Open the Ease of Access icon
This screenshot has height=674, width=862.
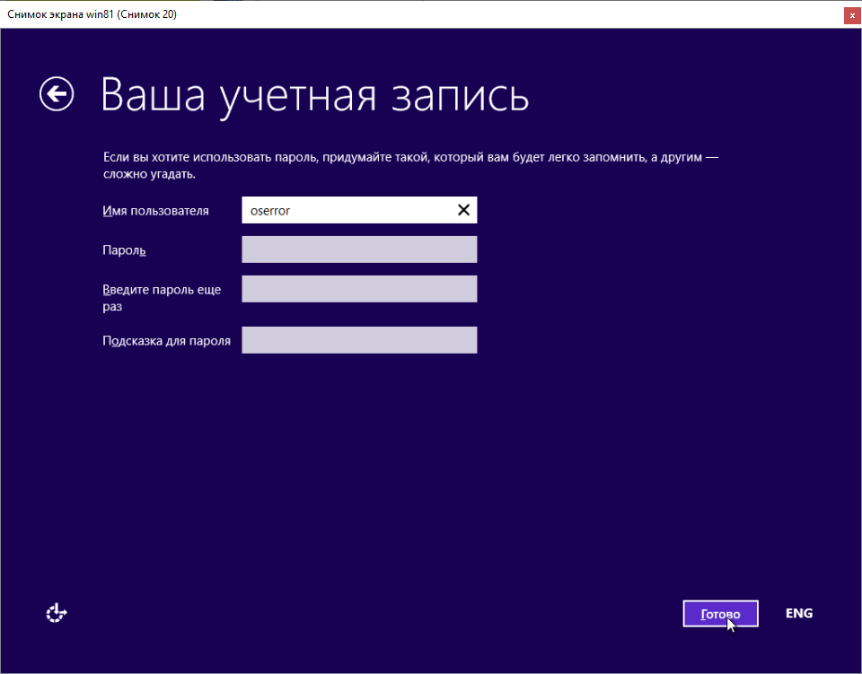pyautogui.click(x=56, y=612)
